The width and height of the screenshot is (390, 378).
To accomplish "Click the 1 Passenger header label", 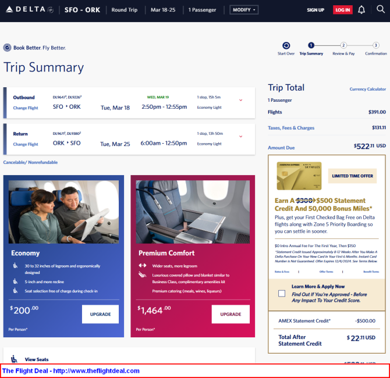I will point(202,10).
